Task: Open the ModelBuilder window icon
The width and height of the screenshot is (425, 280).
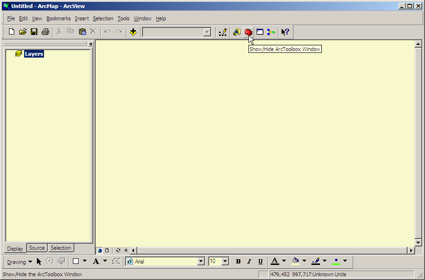Action: pos(271,32)
